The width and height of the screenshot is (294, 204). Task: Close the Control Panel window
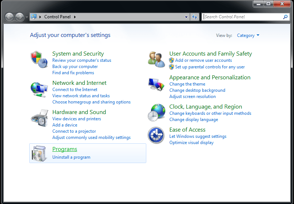pyautogui.click(x=282, y=4)
